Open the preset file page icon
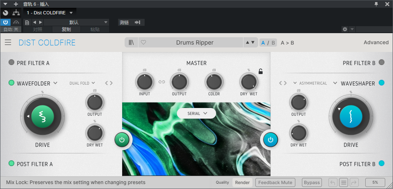Viewport: 393px width, 189px height. point(27,22)
